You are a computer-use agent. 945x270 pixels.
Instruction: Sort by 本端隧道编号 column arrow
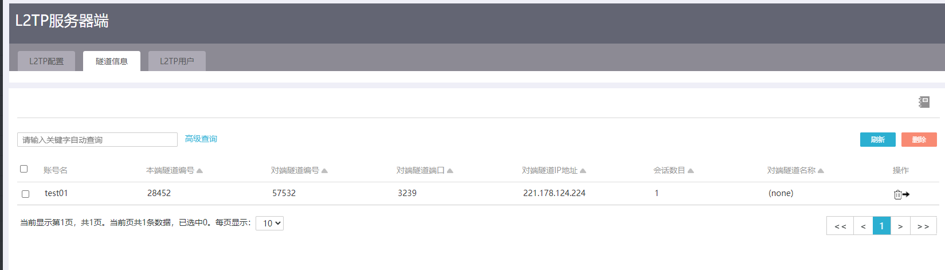(199, 171)
